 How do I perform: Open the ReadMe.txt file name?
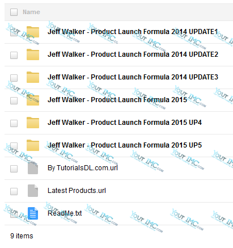[65, 213]
